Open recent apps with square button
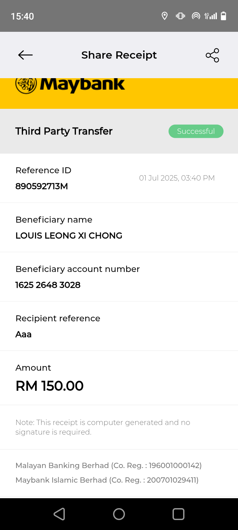 click(x=178, y=514)
